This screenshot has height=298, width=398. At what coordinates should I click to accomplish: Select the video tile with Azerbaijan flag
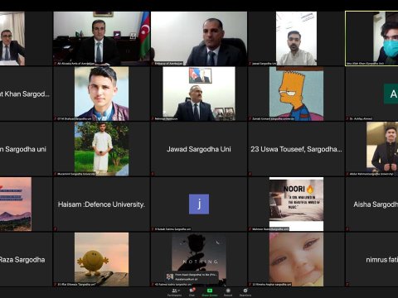pyautogui.click(x=101, y=38)
